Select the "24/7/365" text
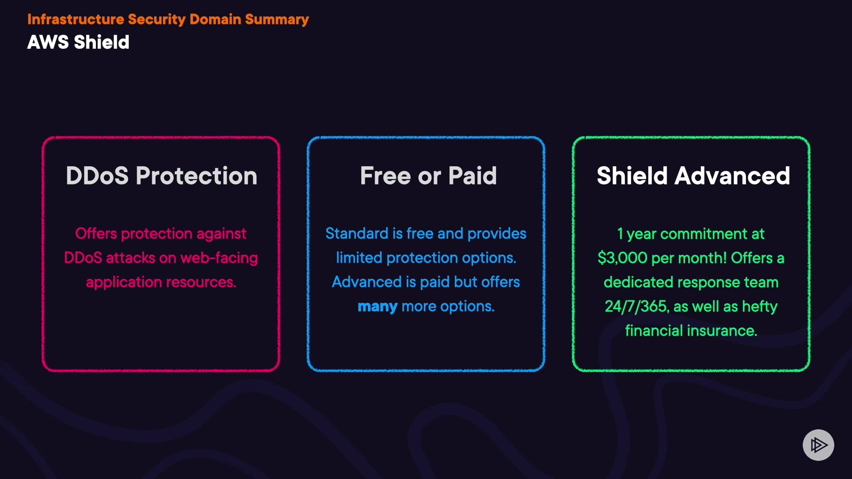 (x=636, y=306)
